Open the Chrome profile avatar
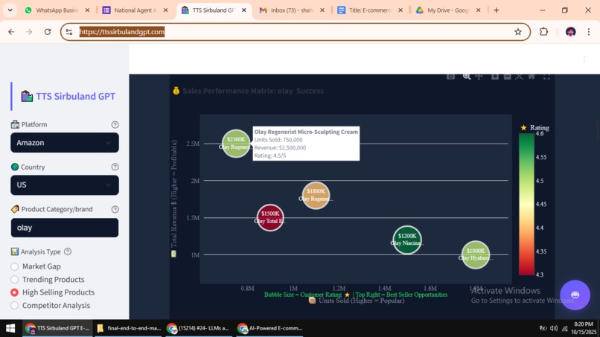This screenshot has width=600, height=337. coord(570,32)
